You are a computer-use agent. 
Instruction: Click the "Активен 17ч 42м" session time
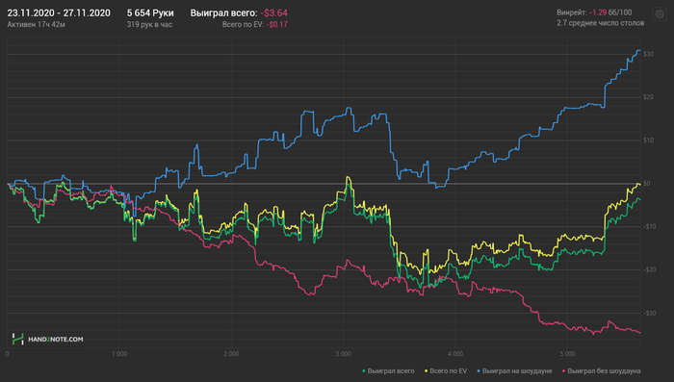pos(37,24)
